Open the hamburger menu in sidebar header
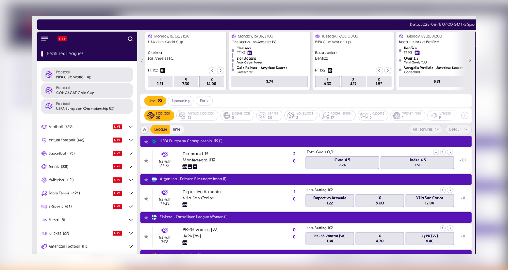 tap(44, 39)
